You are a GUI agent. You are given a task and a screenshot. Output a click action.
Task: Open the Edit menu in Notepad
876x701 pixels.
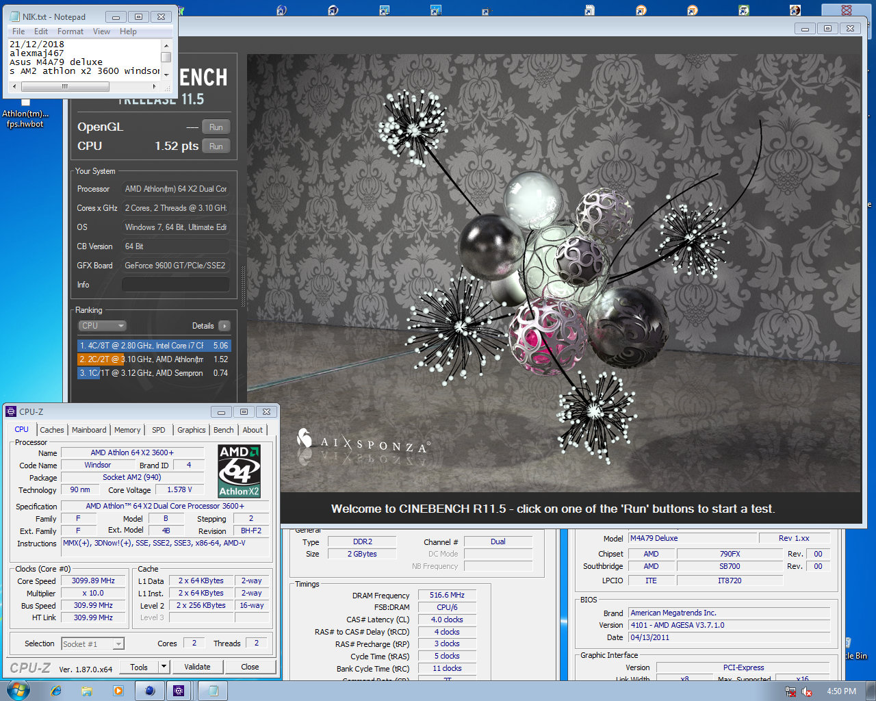[x=41, y=31]
